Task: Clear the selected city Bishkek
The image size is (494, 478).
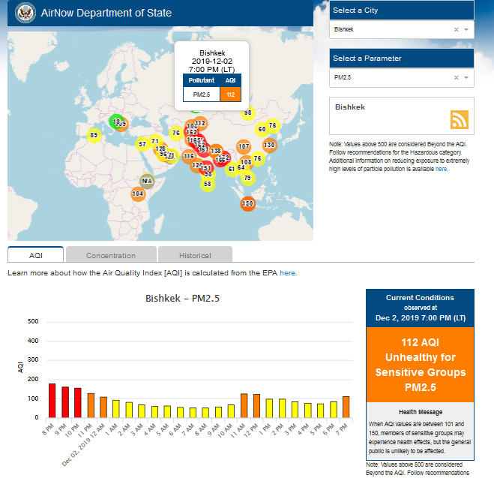Action: click(456, 30)
